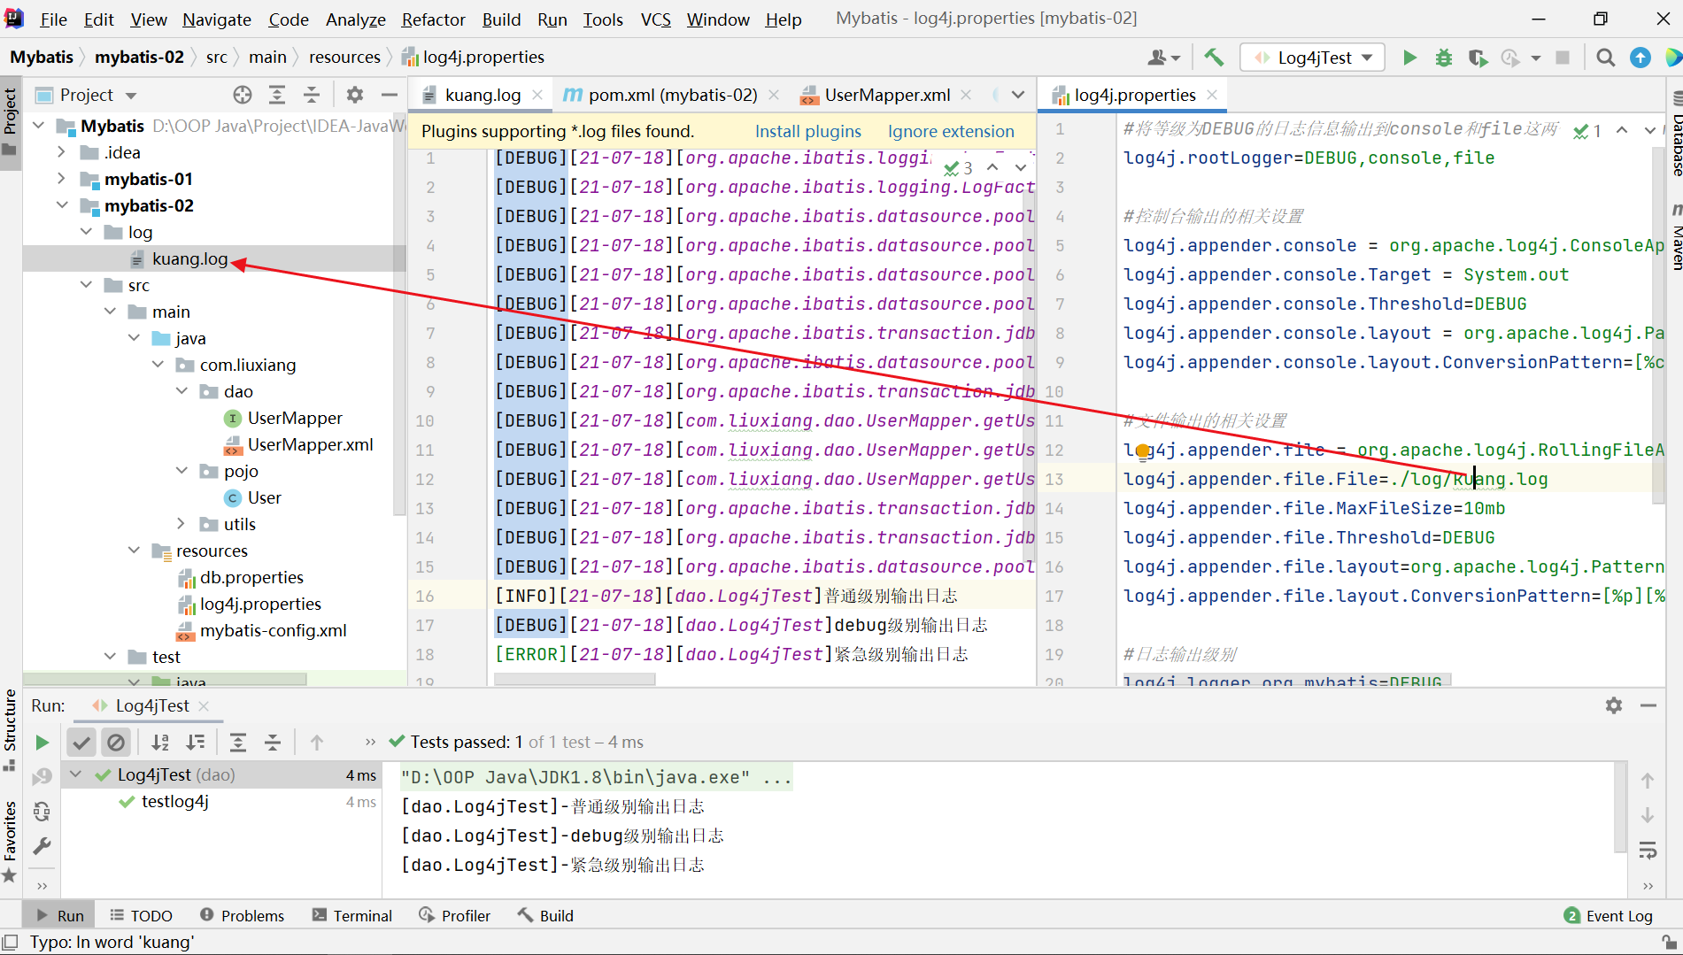Close the kuang.log editor tab
The image size is (1683, 955).
537,95
